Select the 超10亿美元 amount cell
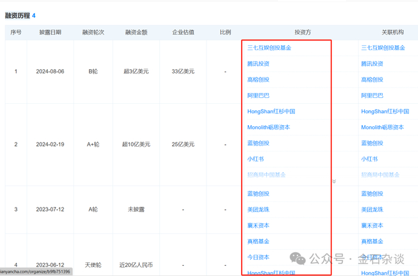The image size is (418, 276). point(136,144)
